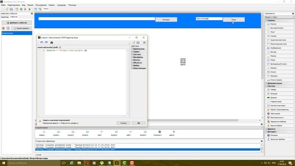The width and height of the screenshot is (295, 166).
Task: Click the red Run arrow toolbar icon
Action: (x=25, y=9)
